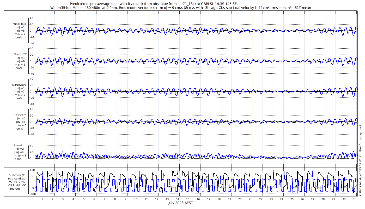Click the 'Northward' panel label
365x209 pixels.
(19, 85)
